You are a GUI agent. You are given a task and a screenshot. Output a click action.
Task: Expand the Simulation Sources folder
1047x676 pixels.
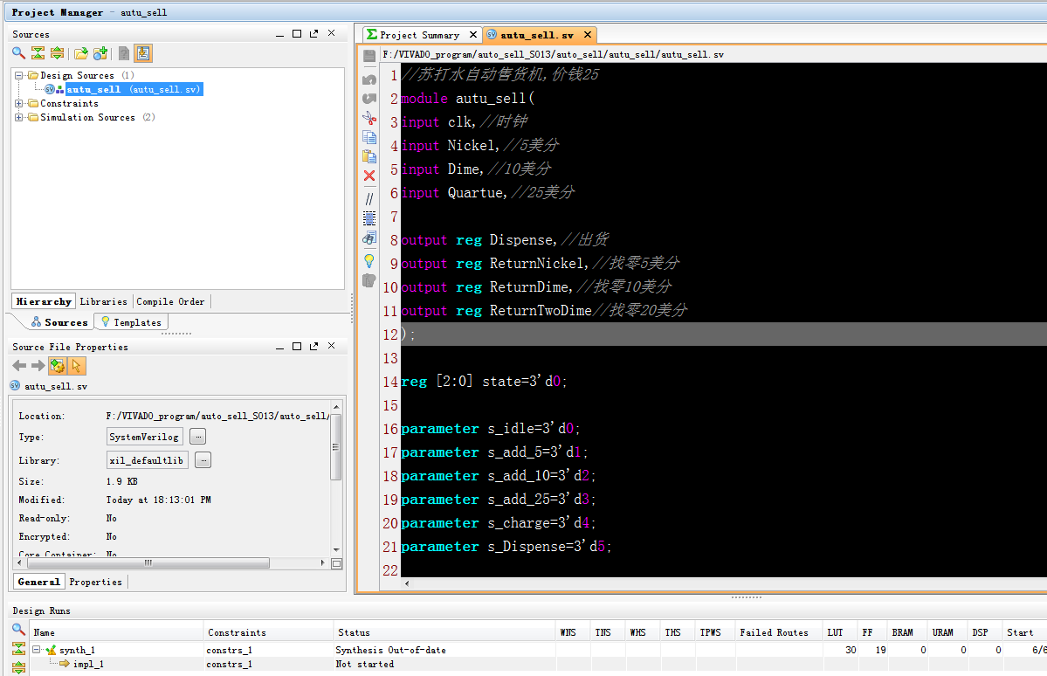click(19, 117)
